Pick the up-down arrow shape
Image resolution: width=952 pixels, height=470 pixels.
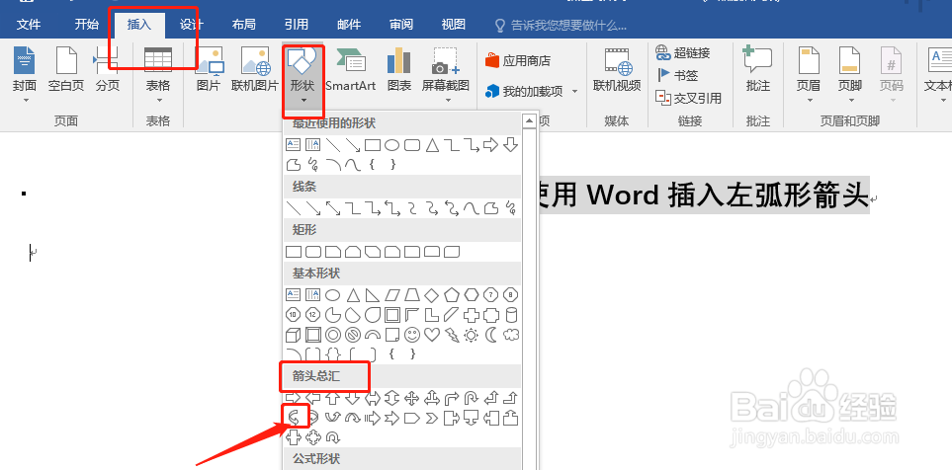pyautogui.click(x=391, y=399)
